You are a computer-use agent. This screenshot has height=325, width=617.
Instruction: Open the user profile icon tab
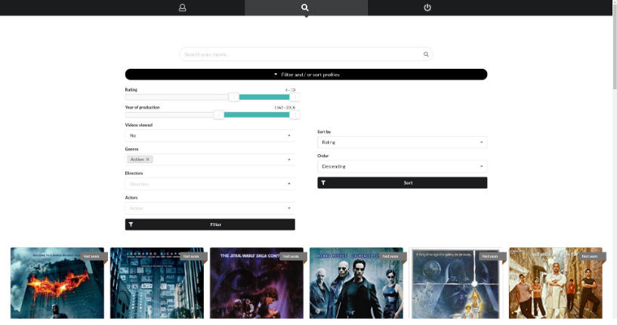pyautogui.click(x=182, y=8)
